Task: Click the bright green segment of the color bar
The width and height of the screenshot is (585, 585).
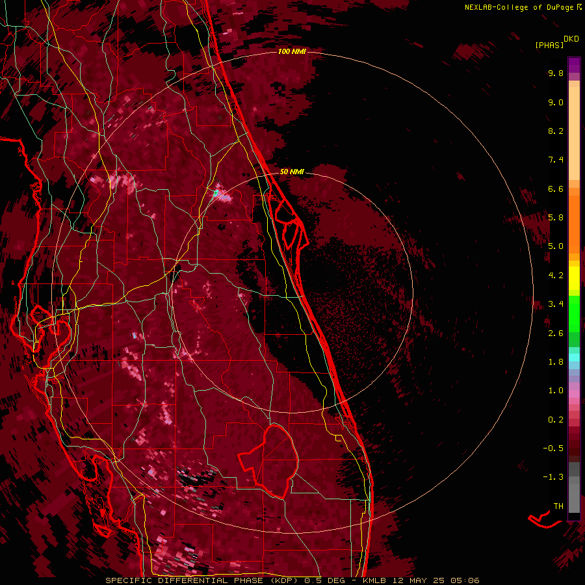Action: (x=574, y=313)
